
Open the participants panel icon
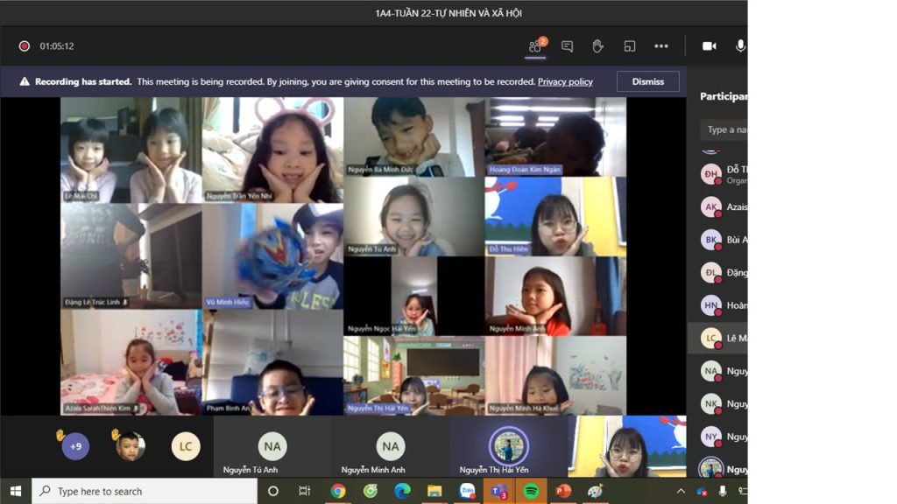pos(535,46)
